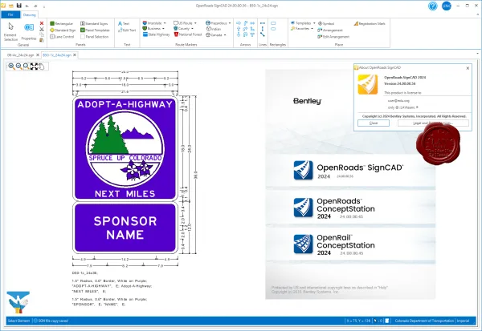Insert a down-pointing arrow
482x331 pixels.
pyautogui.click(x=239, y=34)
